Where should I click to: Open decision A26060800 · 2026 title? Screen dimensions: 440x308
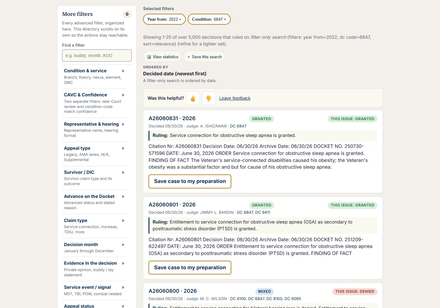(173, 291)
